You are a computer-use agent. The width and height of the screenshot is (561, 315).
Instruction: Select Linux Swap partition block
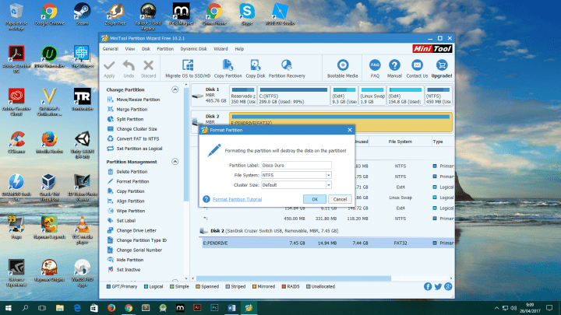coord(372,95)
